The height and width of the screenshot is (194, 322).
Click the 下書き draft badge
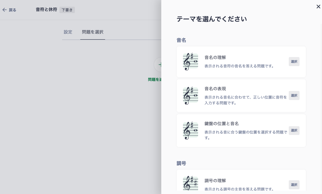point(67,10)
